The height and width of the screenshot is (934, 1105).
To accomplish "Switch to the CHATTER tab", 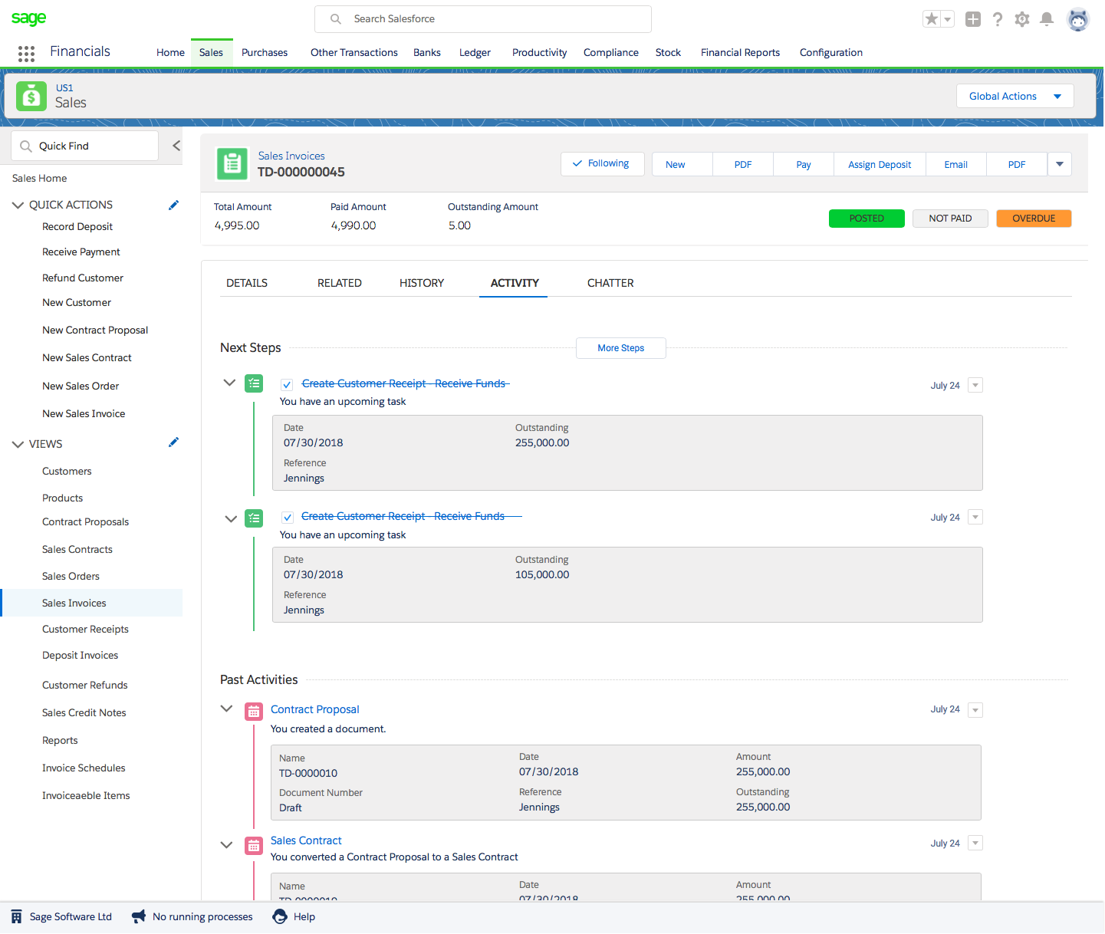I will [x=610, y=283].
